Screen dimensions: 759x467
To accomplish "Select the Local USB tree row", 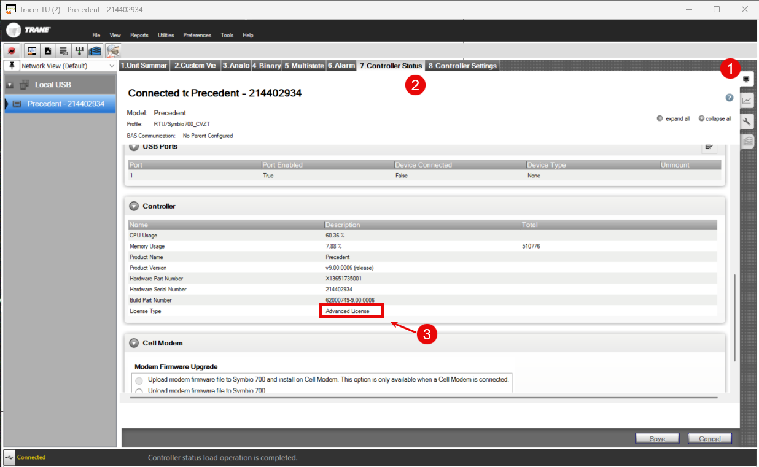I will (60, 85).
